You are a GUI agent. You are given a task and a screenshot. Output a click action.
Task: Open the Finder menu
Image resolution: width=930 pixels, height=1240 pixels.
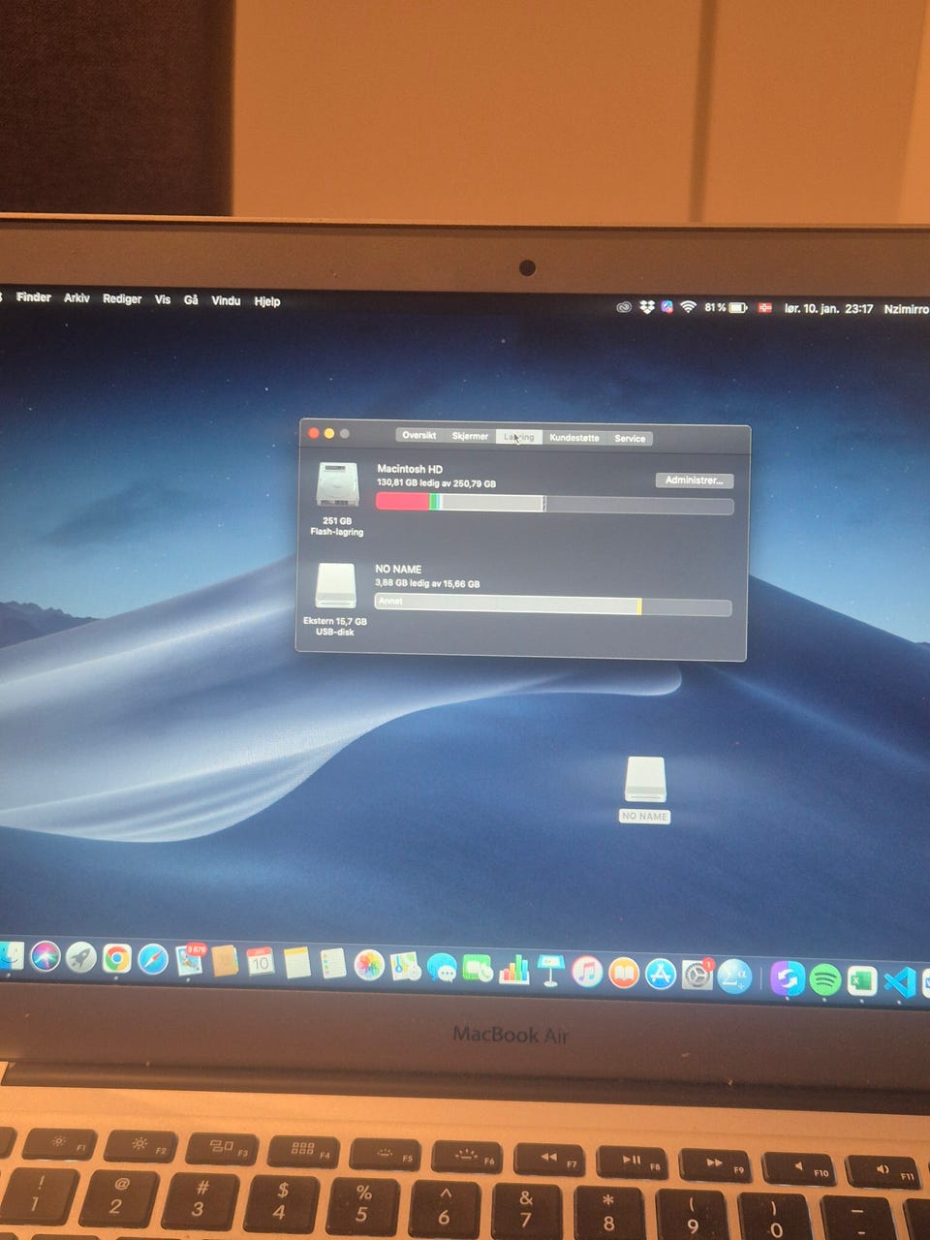(34, 297)
